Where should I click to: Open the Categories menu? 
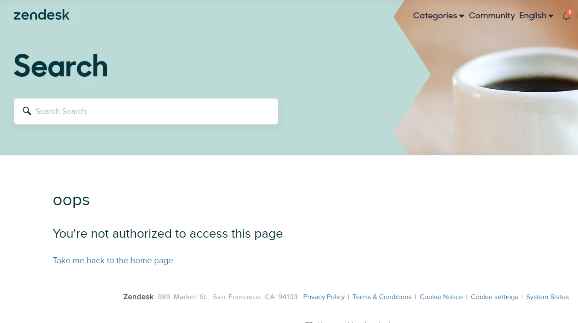pos(438,16)
